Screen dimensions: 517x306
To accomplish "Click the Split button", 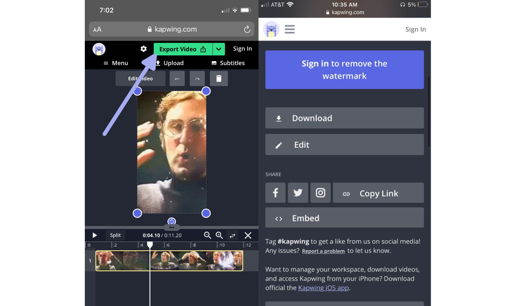I will tap(115, 235).
